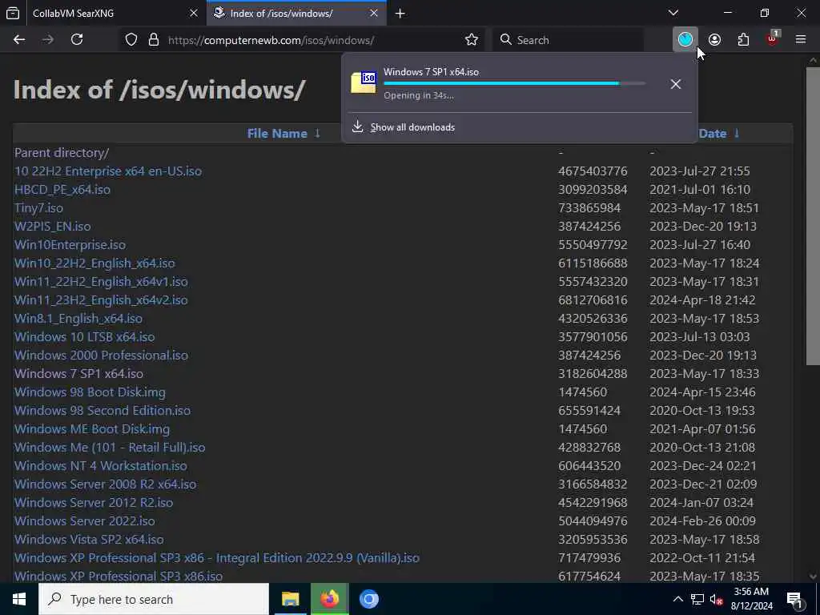Select the Win8.1_English_x64.iso link

[78, 318]
